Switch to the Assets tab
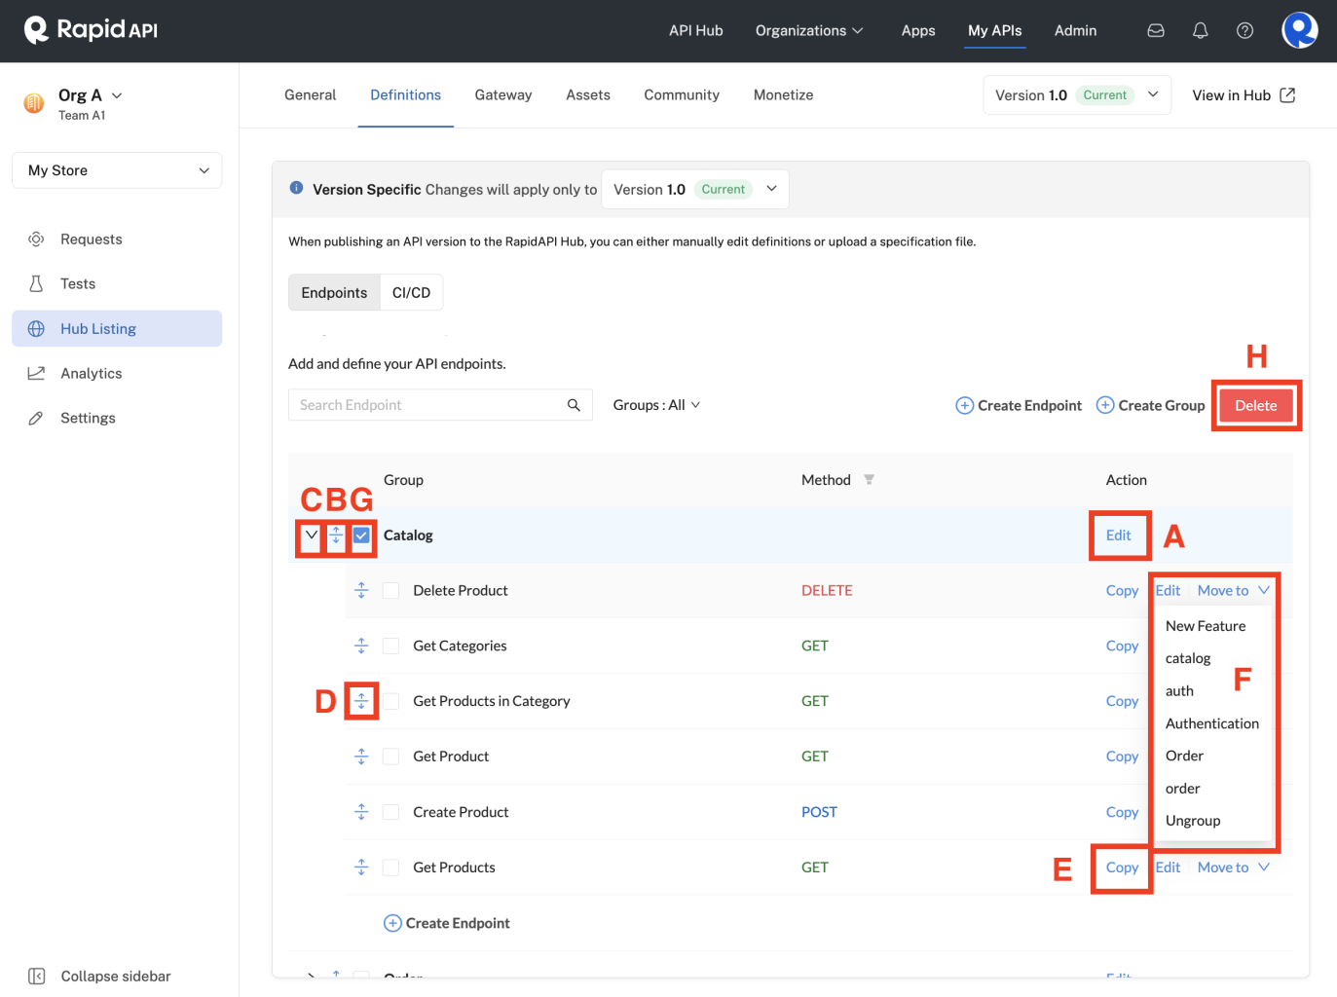The width and height of the screenshot is (1337, 997). point(588,95)
